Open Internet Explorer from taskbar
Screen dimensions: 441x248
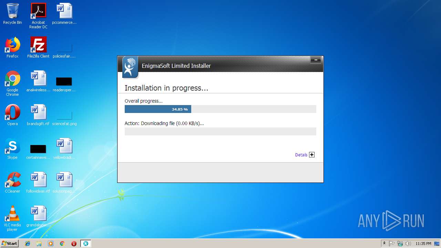coord(28,244)
